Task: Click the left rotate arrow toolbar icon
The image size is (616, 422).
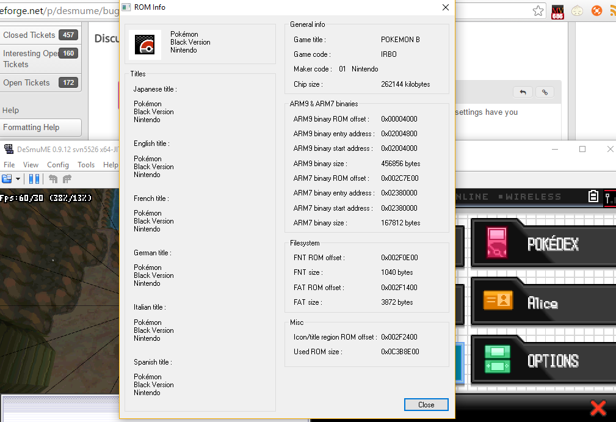Action: pyautogui.click(x=53, y=178)
